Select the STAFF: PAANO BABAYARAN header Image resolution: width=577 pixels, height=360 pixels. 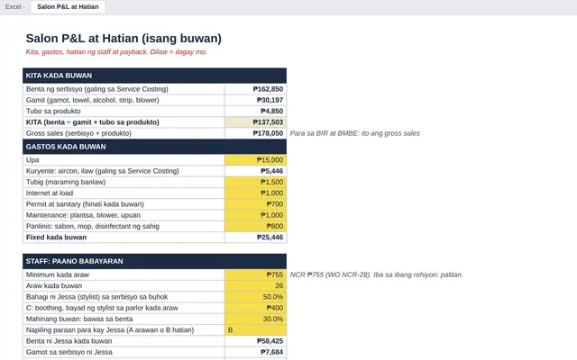[x=154, y=261]
